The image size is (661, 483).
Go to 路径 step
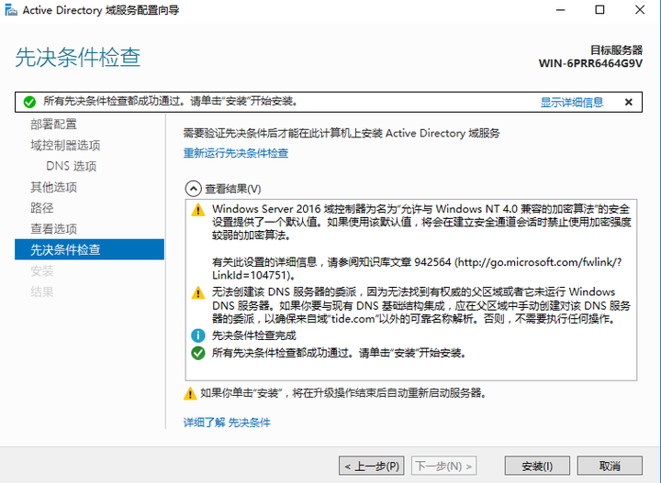pos(41,208)
